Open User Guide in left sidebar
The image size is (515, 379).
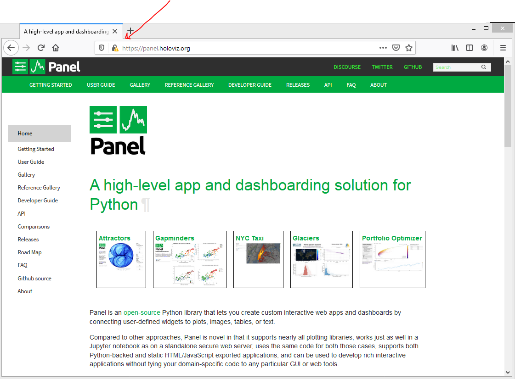click(x=31, y=162)
